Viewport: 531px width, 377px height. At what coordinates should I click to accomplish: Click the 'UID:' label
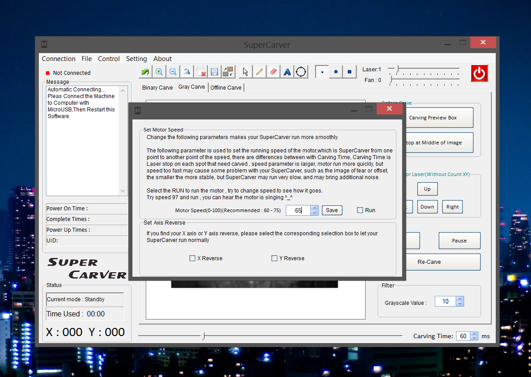pyautogui.click(x=52, y=241)
